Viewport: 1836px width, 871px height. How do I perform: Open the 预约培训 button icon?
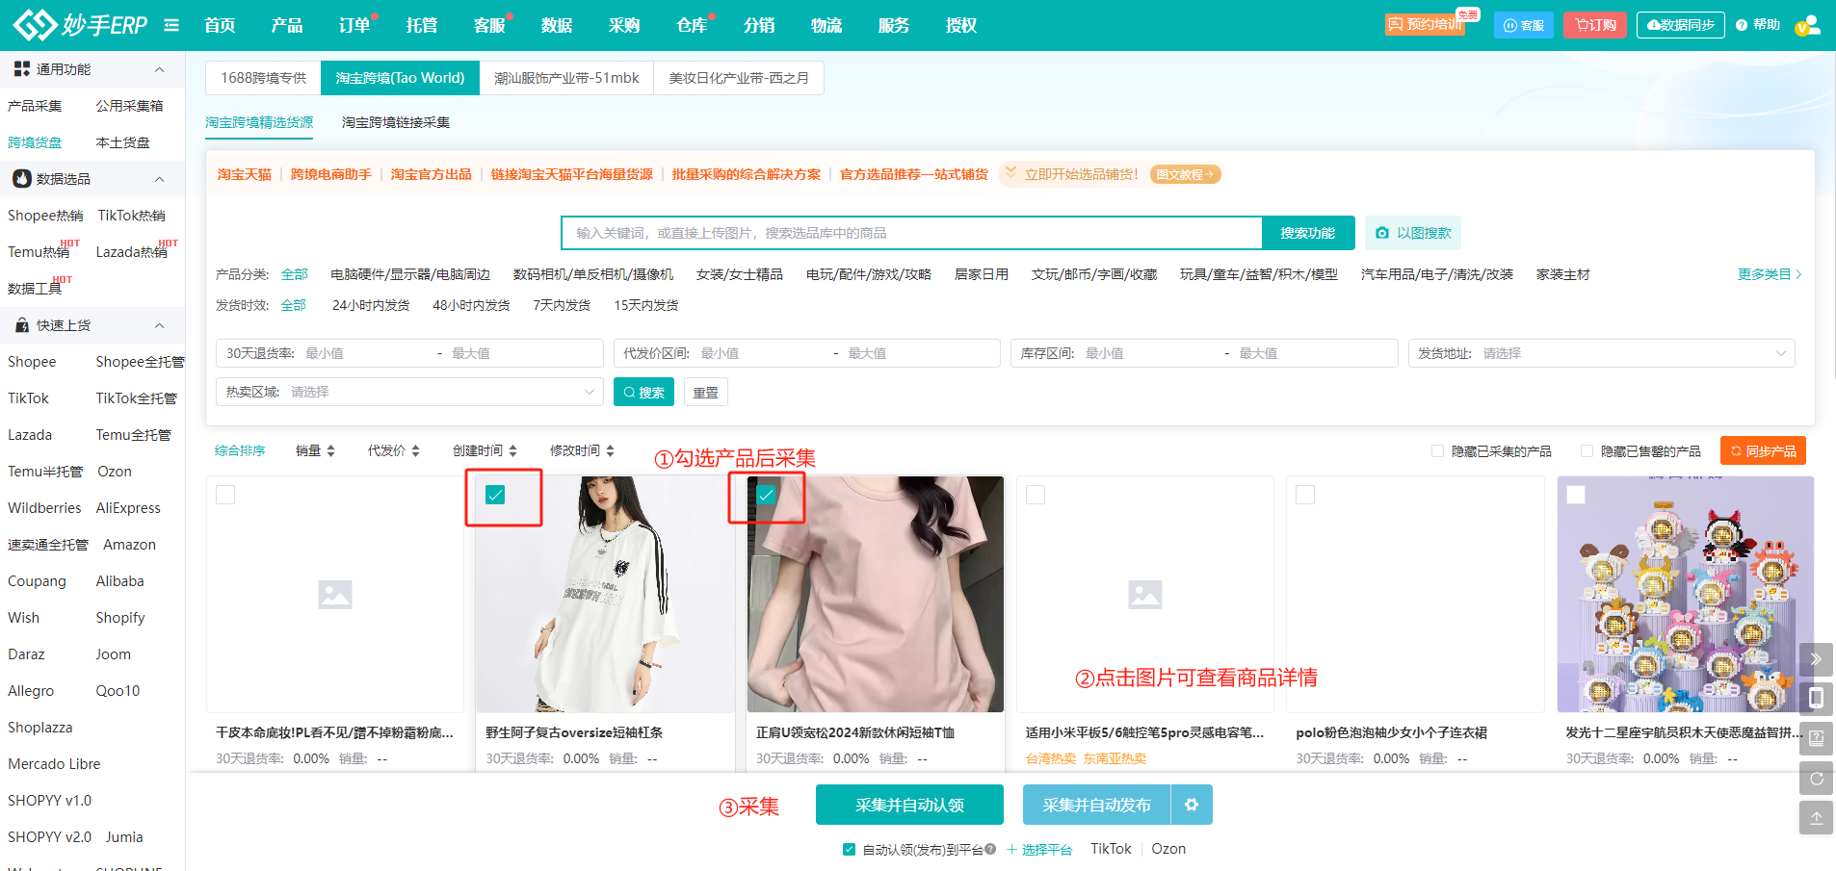(x=1396, y=24)
